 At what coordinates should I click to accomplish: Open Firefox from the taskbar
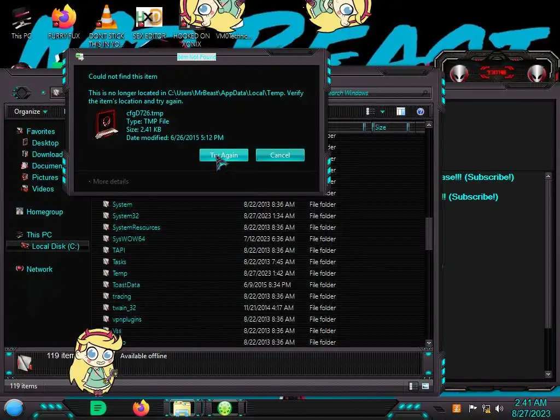tap(141, 408)
